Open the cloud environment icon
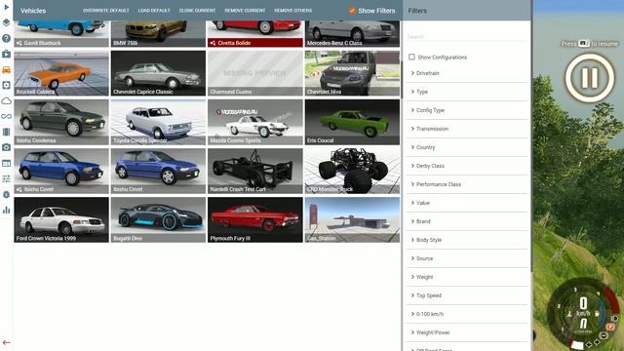624x351 pixels. 7,100
